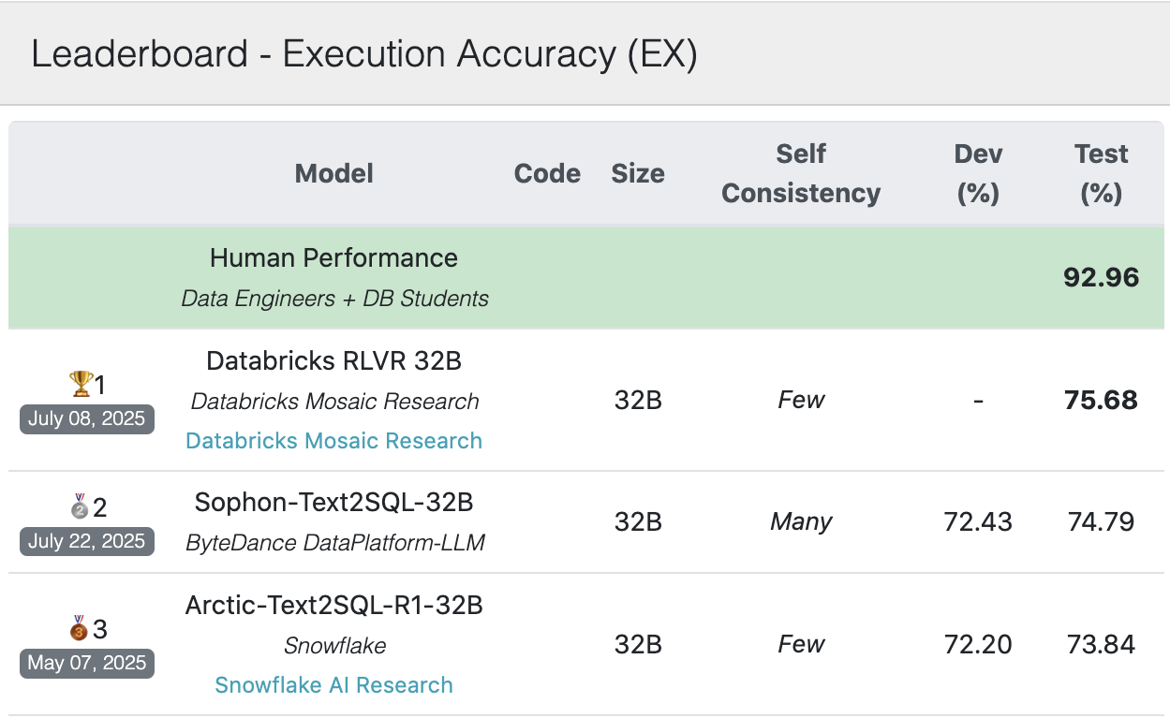
Task: Click Few self consistency for Databricks RLVR
Action: (802, 401)
